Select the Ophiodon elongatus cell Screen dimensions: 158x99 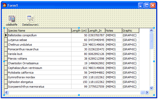(39, 82)
